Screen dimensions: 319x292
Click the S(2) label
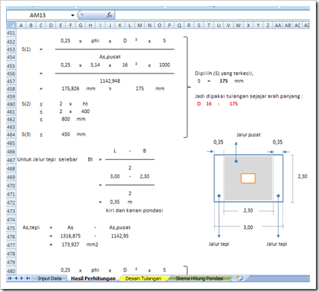pyautogui.click(x=26, y=104)
